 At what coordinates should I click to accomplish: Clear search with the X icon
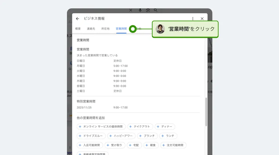131,10
